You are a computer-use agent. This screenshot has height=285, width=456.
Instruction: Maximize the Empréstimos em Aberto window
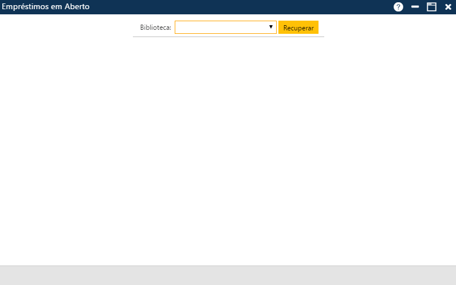coord(431,7)
